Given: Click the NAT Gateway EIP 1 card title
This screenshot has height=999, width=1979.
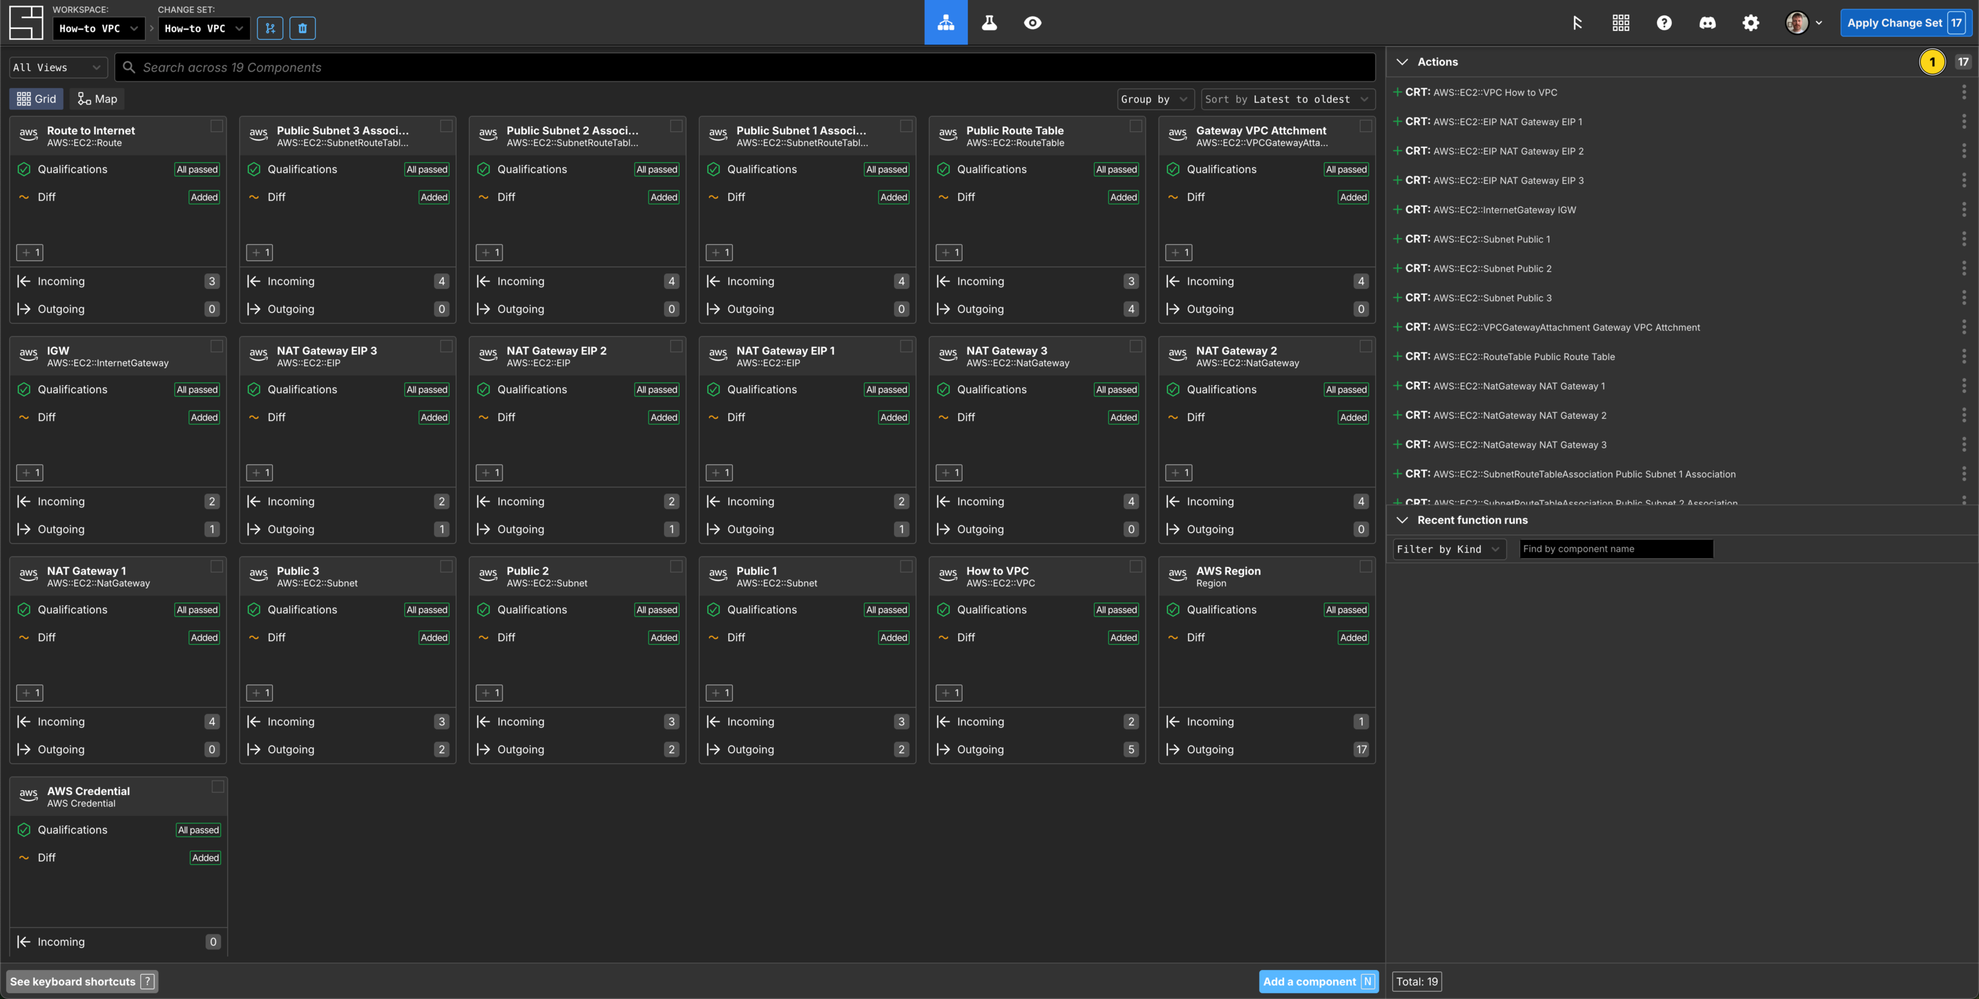Looking at the screenshot, I should pos(785,351).
